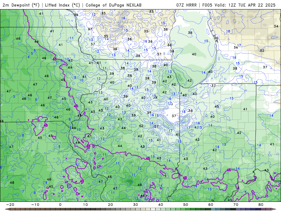The height and width of the screenshot is (211, 281).
Task: Click the blue lifted index value 4
Action: pyautogui.click(x=28, y=57)
